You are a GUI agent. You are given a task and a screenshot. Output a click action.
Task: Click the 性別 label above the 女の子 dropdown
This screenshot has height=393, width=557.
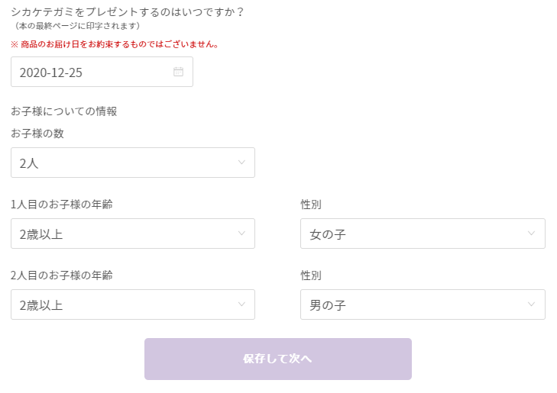[x=311, y=205]
